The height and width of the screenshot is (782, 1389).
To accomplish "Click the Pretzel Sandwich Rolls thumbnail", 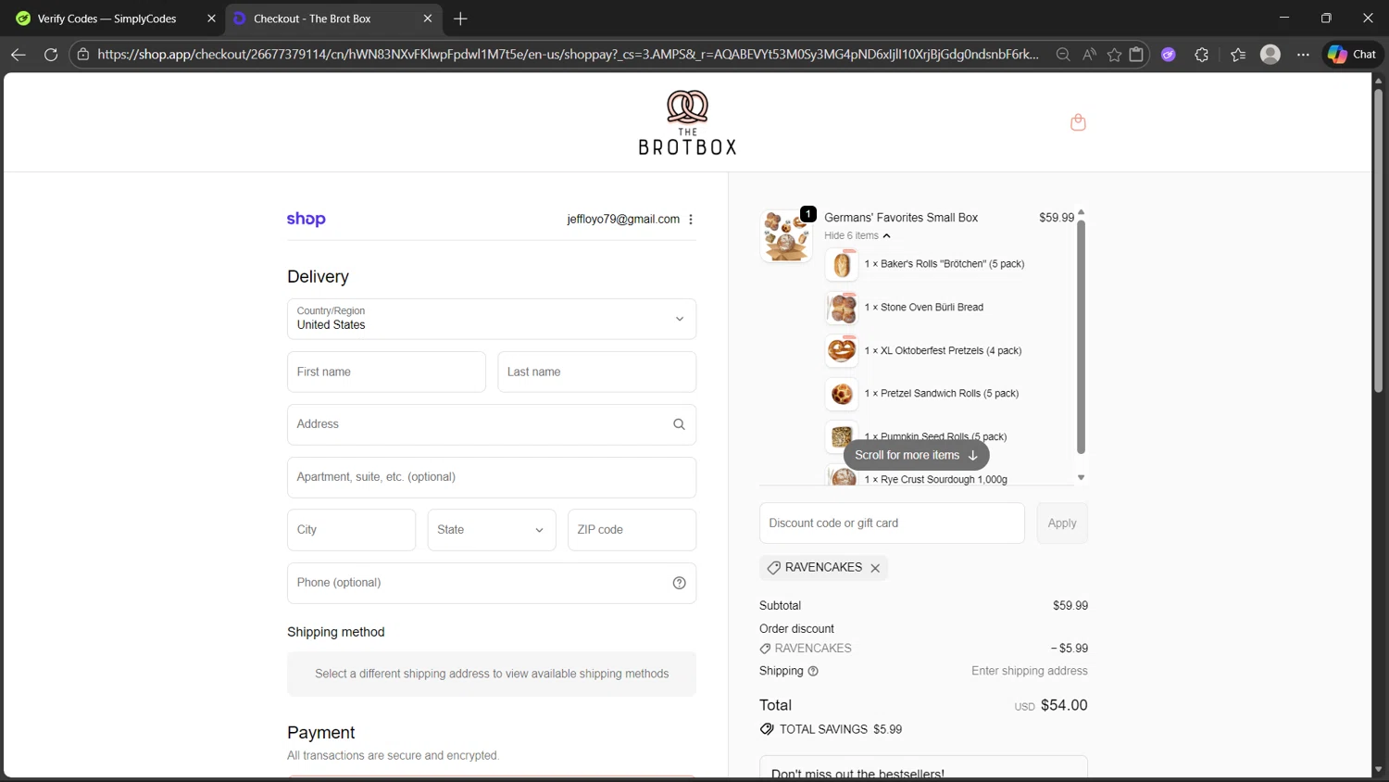I will 842,394.
